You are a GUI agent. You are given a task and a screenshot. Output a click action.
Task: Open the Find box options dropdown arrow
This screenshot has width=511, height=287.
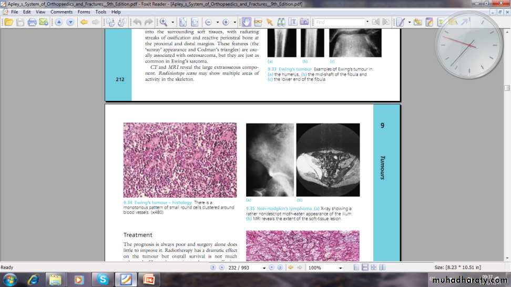(x=367, y=22)
